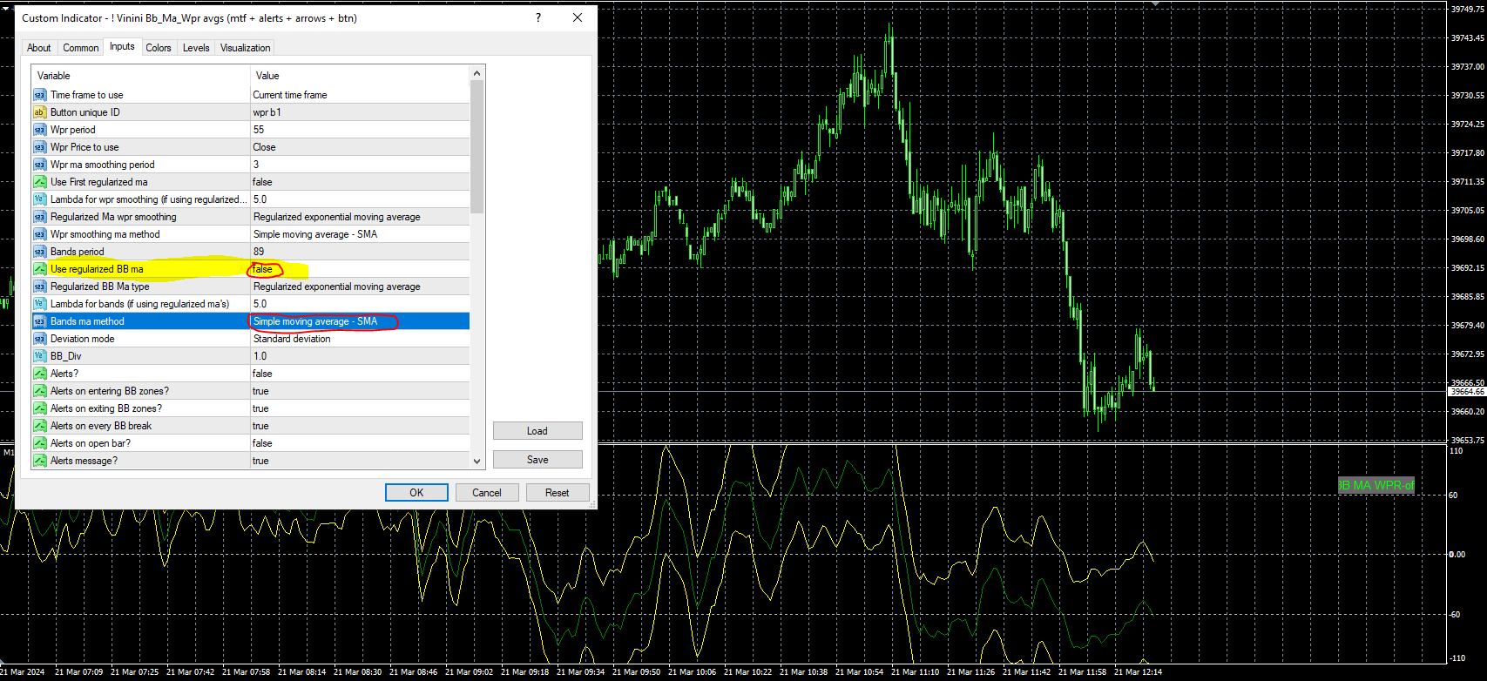Click the 'ab' icon beside Button unique ID
Image resolution: width=1487 pixels, height=681 pixels.
click(x=39, y=112)
